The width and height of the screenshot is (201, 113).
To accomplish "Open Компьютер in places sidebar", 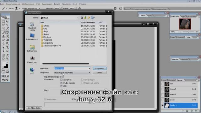I will [x=32, y=60].
